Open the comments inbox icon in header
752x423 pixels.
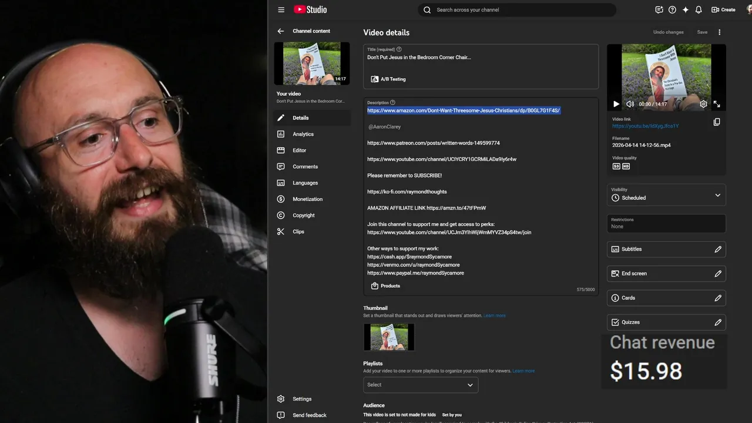659,10
